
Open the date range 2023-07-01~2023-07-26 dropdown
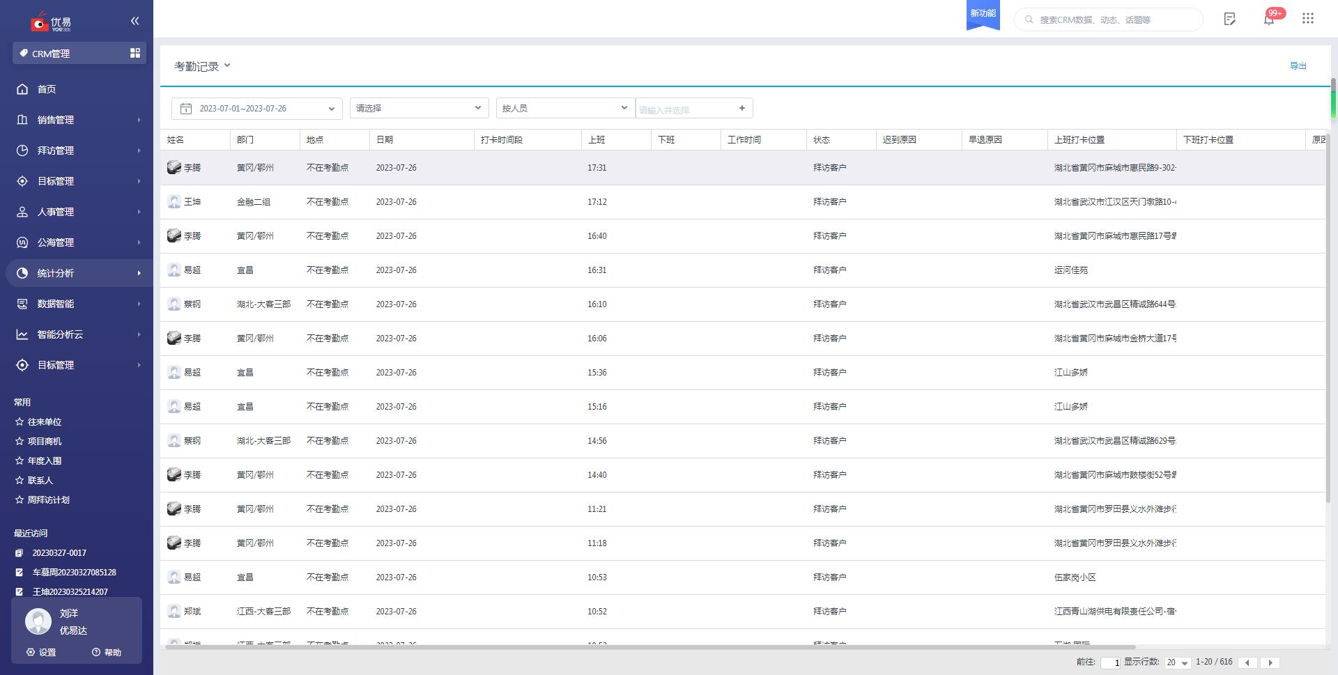(256, 108)
